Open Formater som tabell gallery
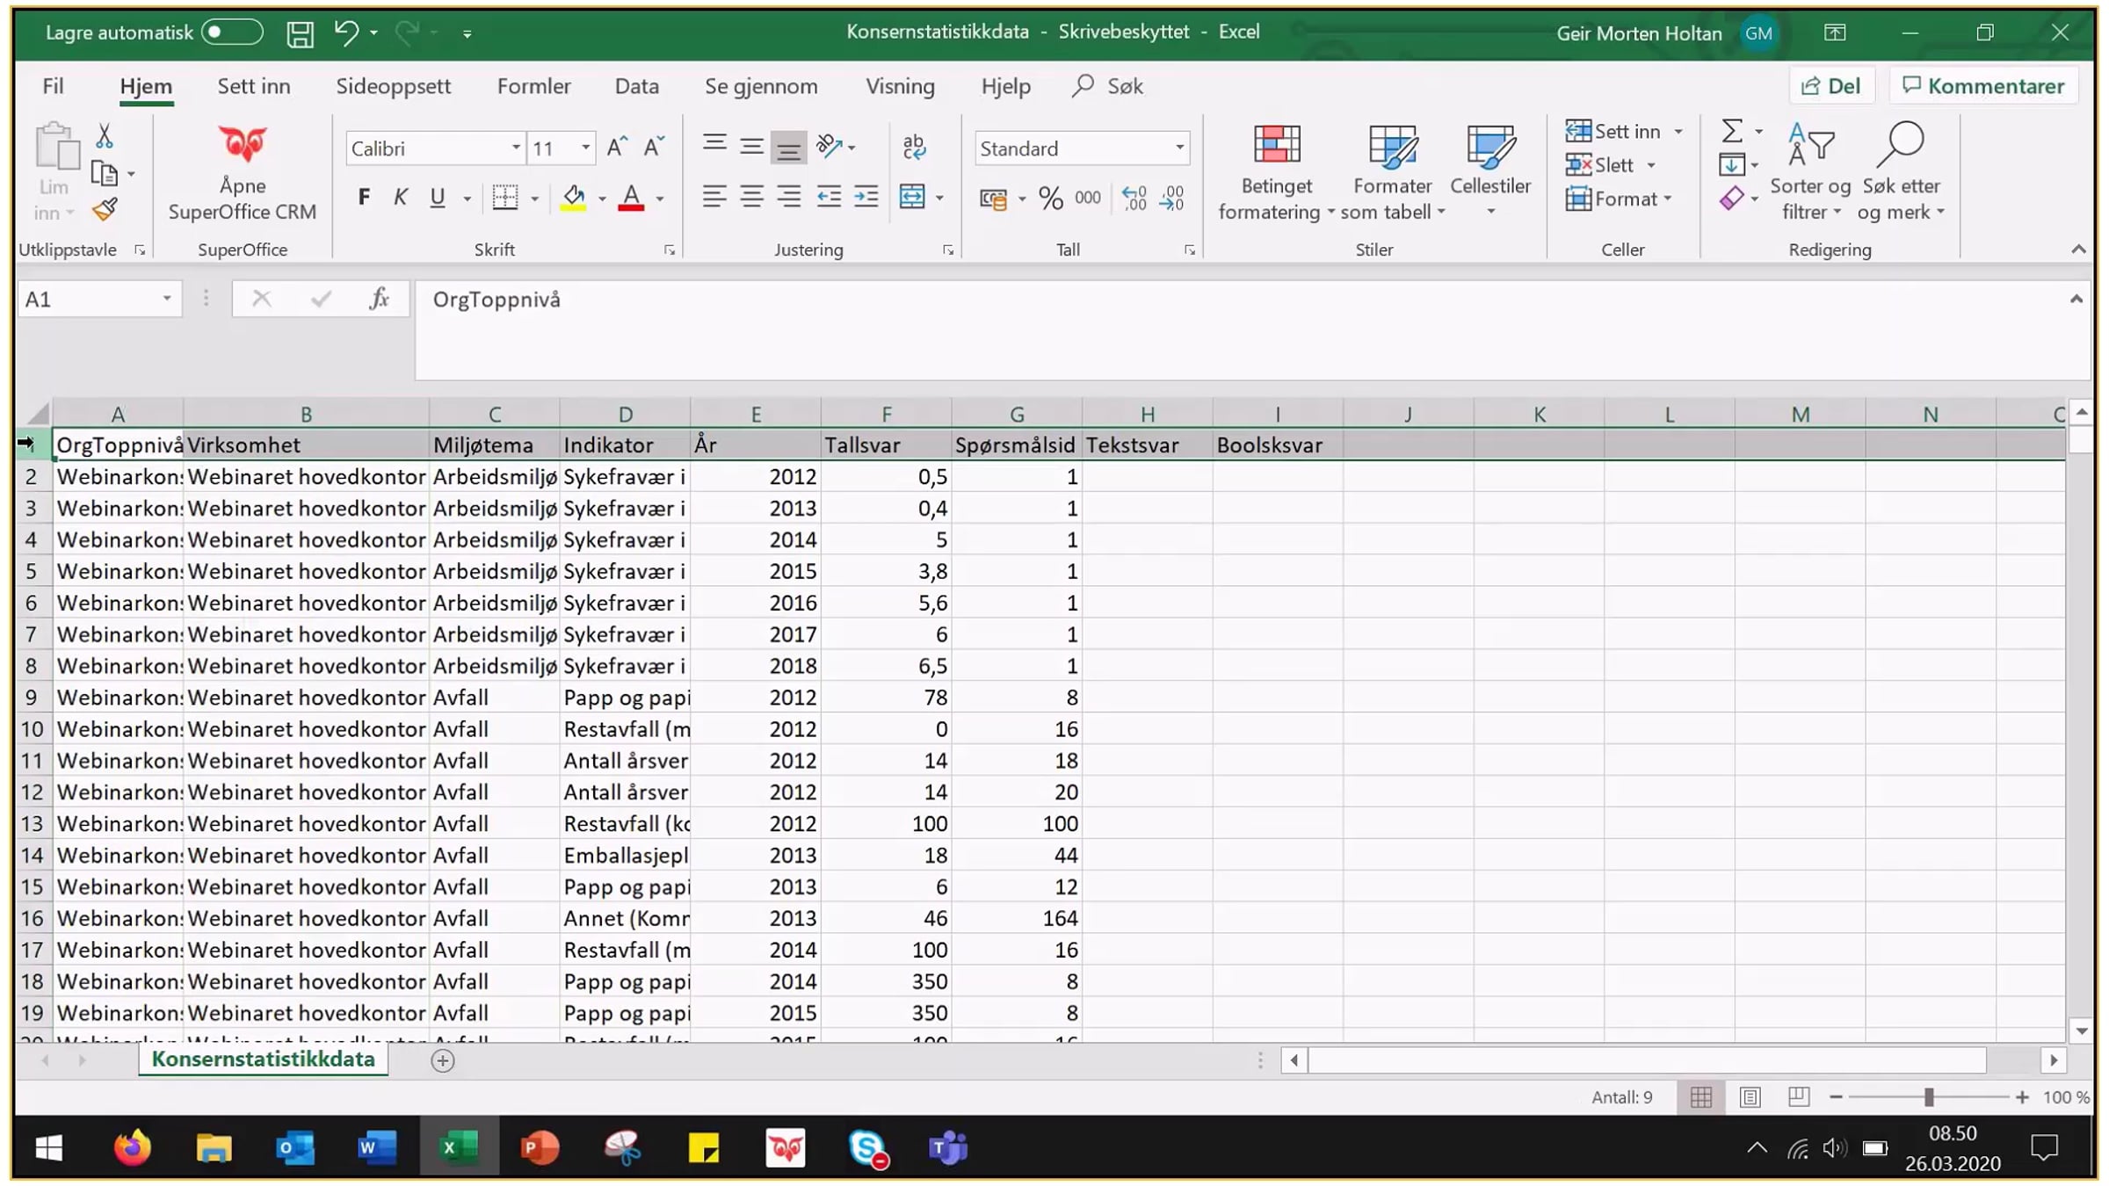Image resolution: width=2109 pixels, height=1186 pixels. tap(1393, 174)
